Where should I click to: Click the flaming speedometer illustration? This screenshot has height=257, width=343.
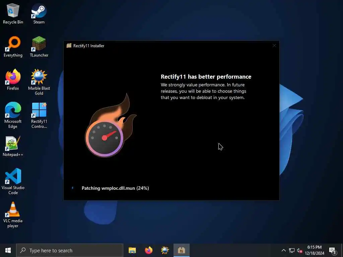[x=111, y=125]
